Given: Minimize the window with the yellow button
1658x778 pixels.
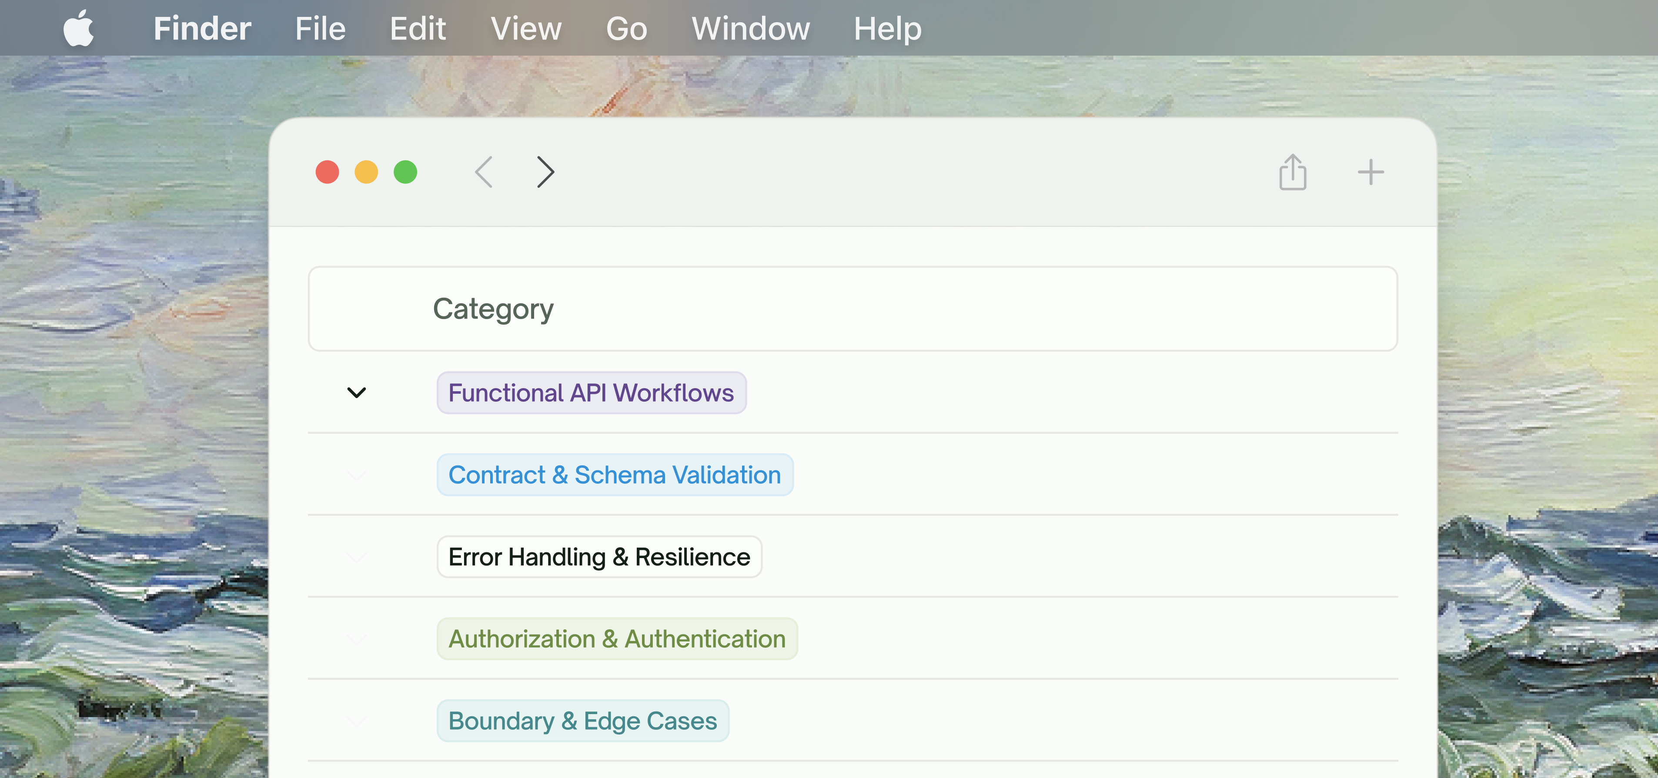Looking at the screenshot, I should pos(366,172).
